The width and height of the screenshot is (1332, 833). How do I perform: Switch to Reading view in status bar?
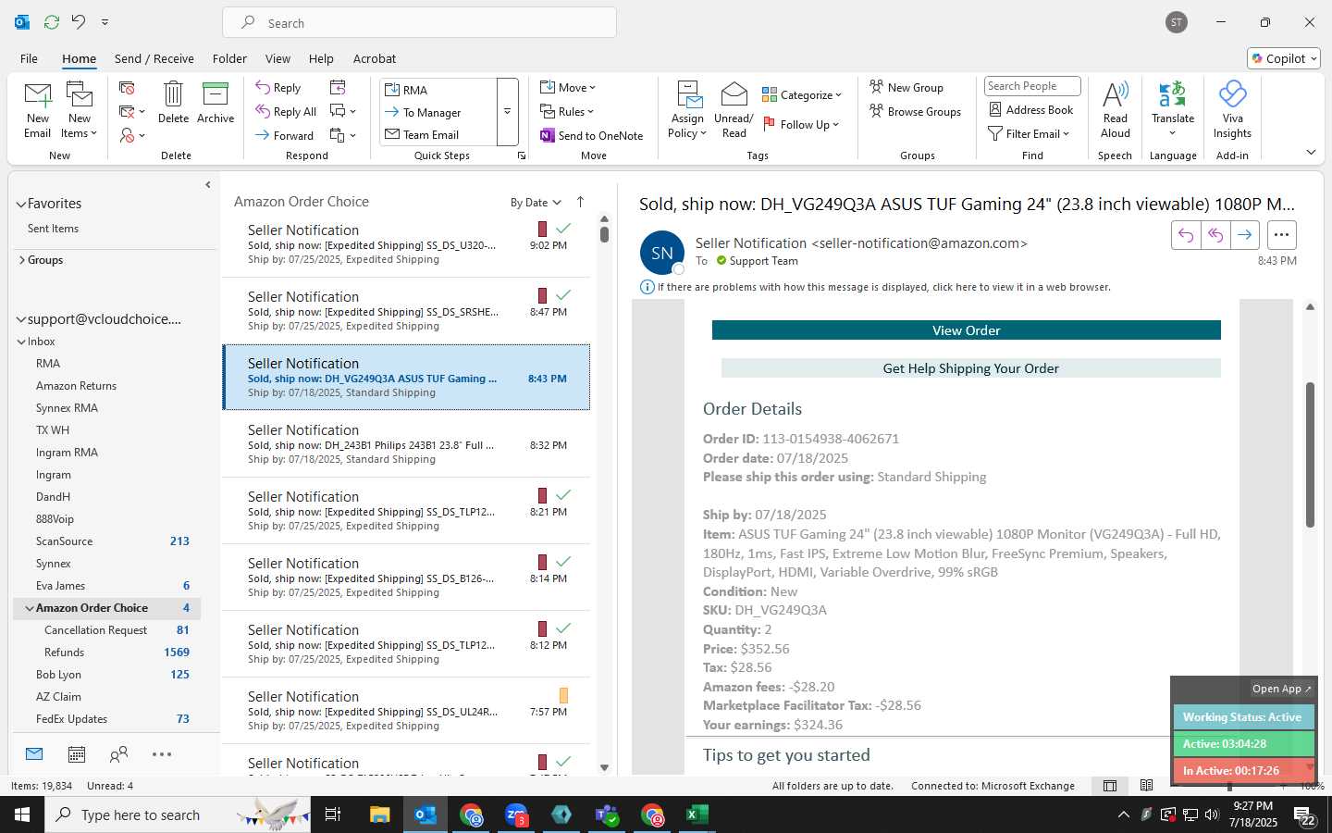pyautogui.click(x=1147, y=786)
